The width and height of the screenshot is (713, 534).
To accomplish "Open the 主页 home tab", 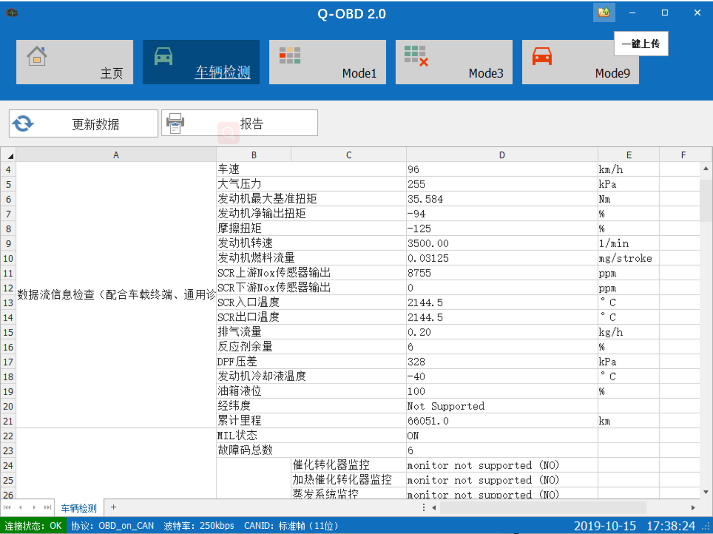I will pos(74,62).
